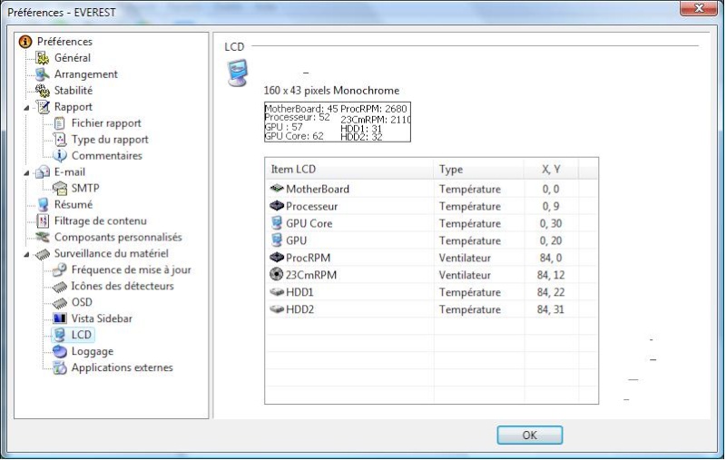Screen dimensions: 726x460
Task: Open the Stabilité settings page
Action: pos(74,90)
